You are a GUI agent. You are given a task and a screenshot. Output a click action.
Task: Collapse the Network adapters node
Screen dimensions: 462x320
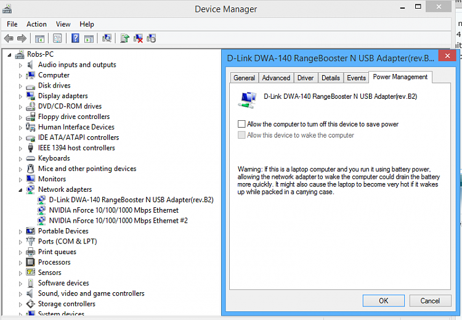[20, 191]
